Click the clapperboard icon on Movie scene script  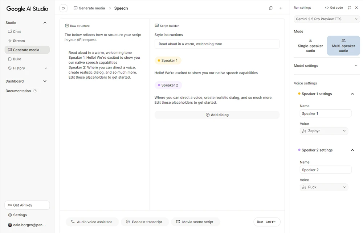(x=178, y=222)
